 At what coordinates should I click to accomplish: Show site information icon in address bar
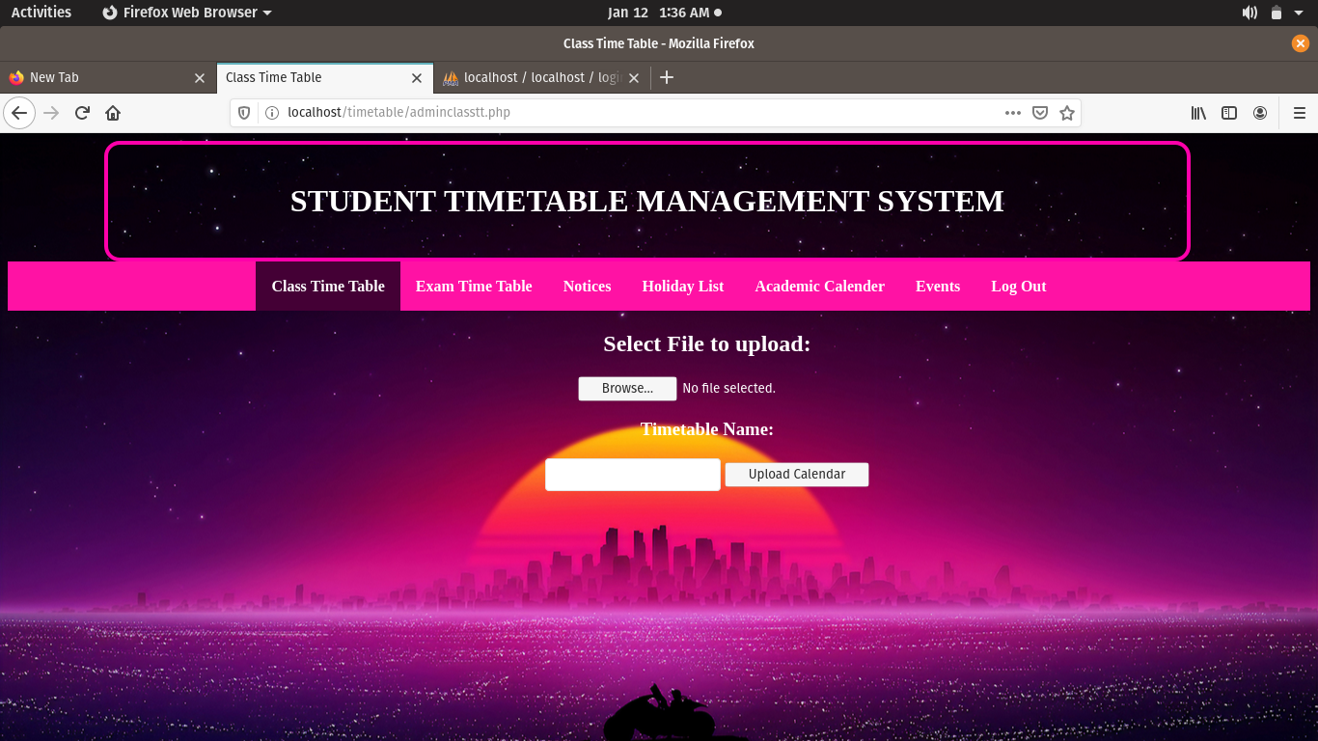pos(272,113)
